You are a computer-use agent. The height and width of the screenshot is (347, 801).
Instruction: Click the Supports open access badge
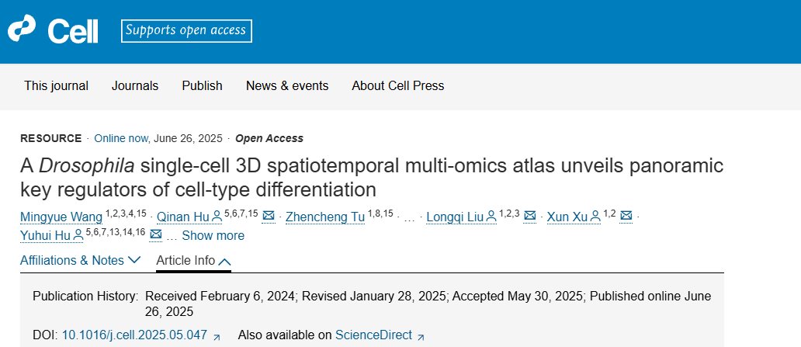coord(186,30)
